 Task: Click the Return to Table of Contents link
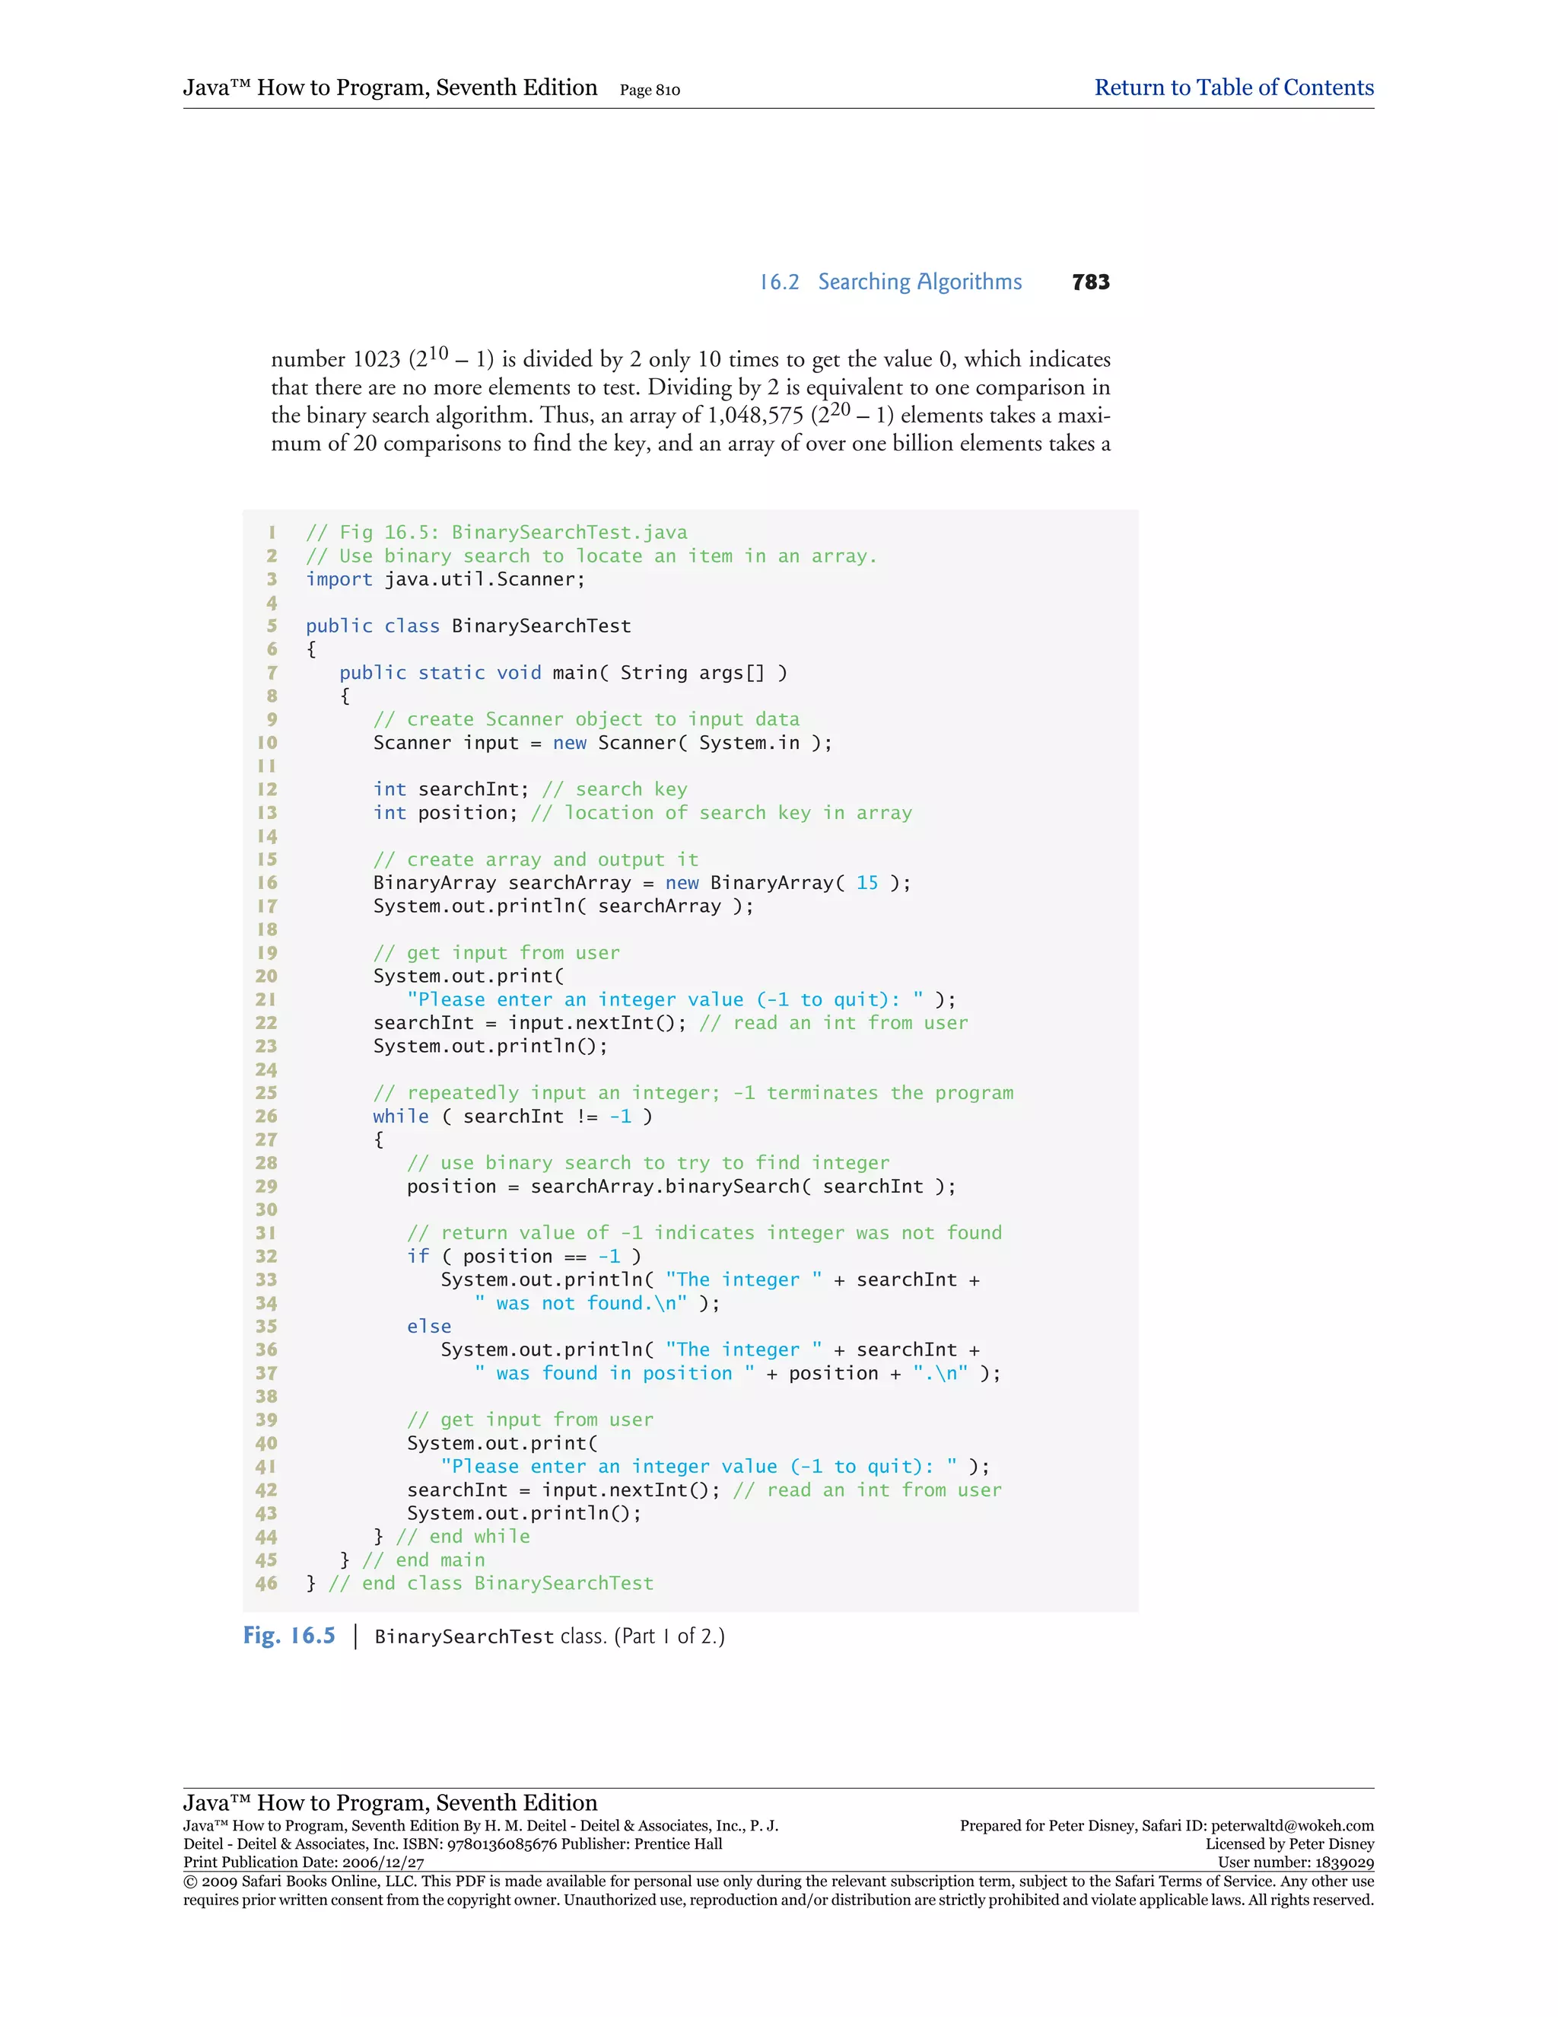[x=1233, y=88]
